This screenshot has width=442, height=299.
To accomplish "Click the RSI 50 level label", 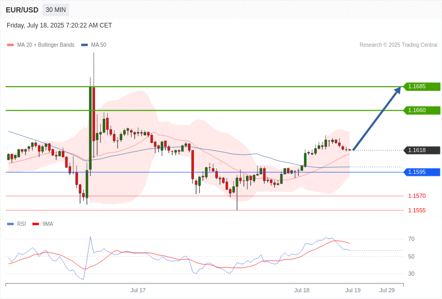I will click(x=411, y=256).
